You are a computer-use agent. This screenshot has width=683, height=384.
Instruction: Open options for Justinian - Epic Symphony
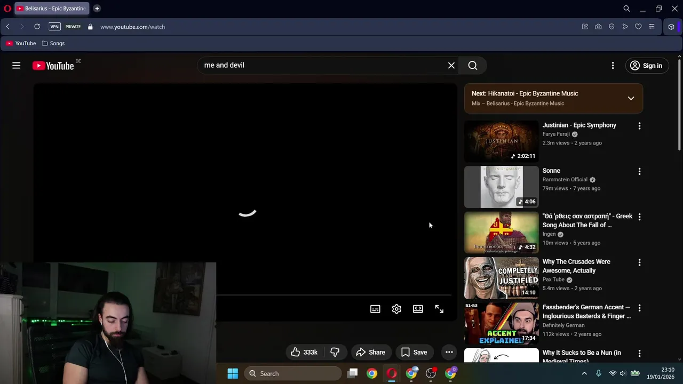click(639, 126)
